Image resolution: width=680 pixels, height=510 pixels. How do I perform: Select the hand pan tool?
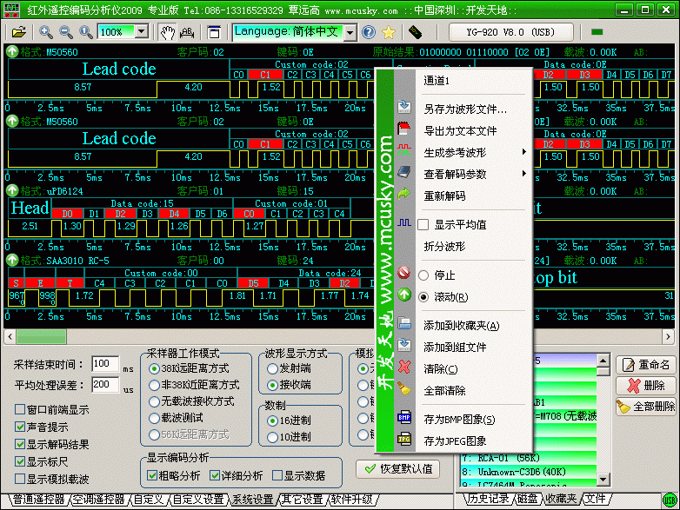[x=168, y=32]
